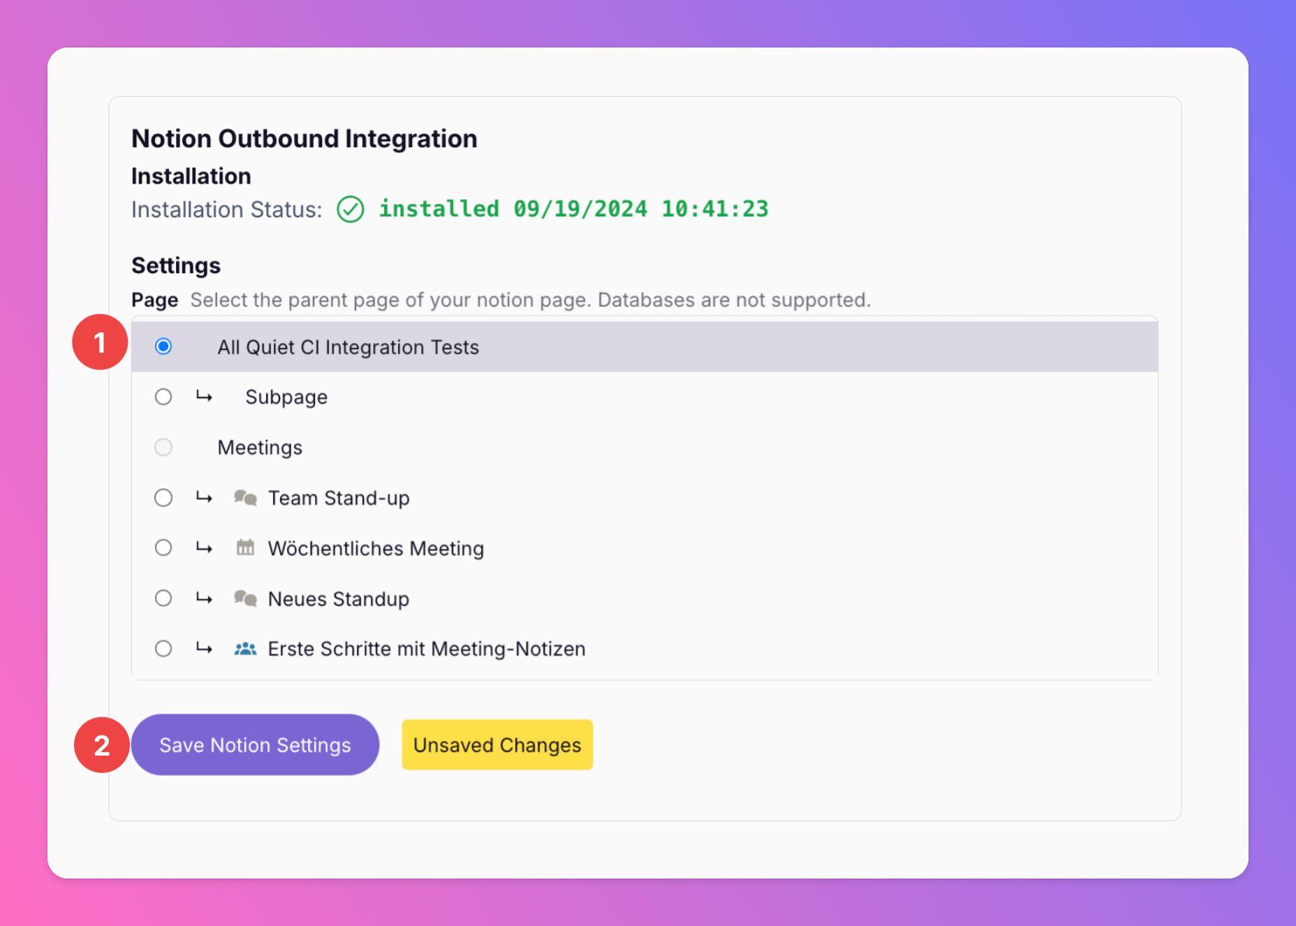Click the 'Erste Schritte mit Meeting-Notizen' label
1296x926 pixels.
(x=427, y=649)
